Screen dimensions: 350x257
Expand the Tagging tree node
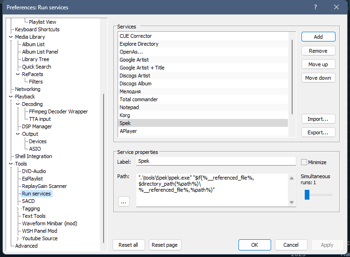click(18, 208)
